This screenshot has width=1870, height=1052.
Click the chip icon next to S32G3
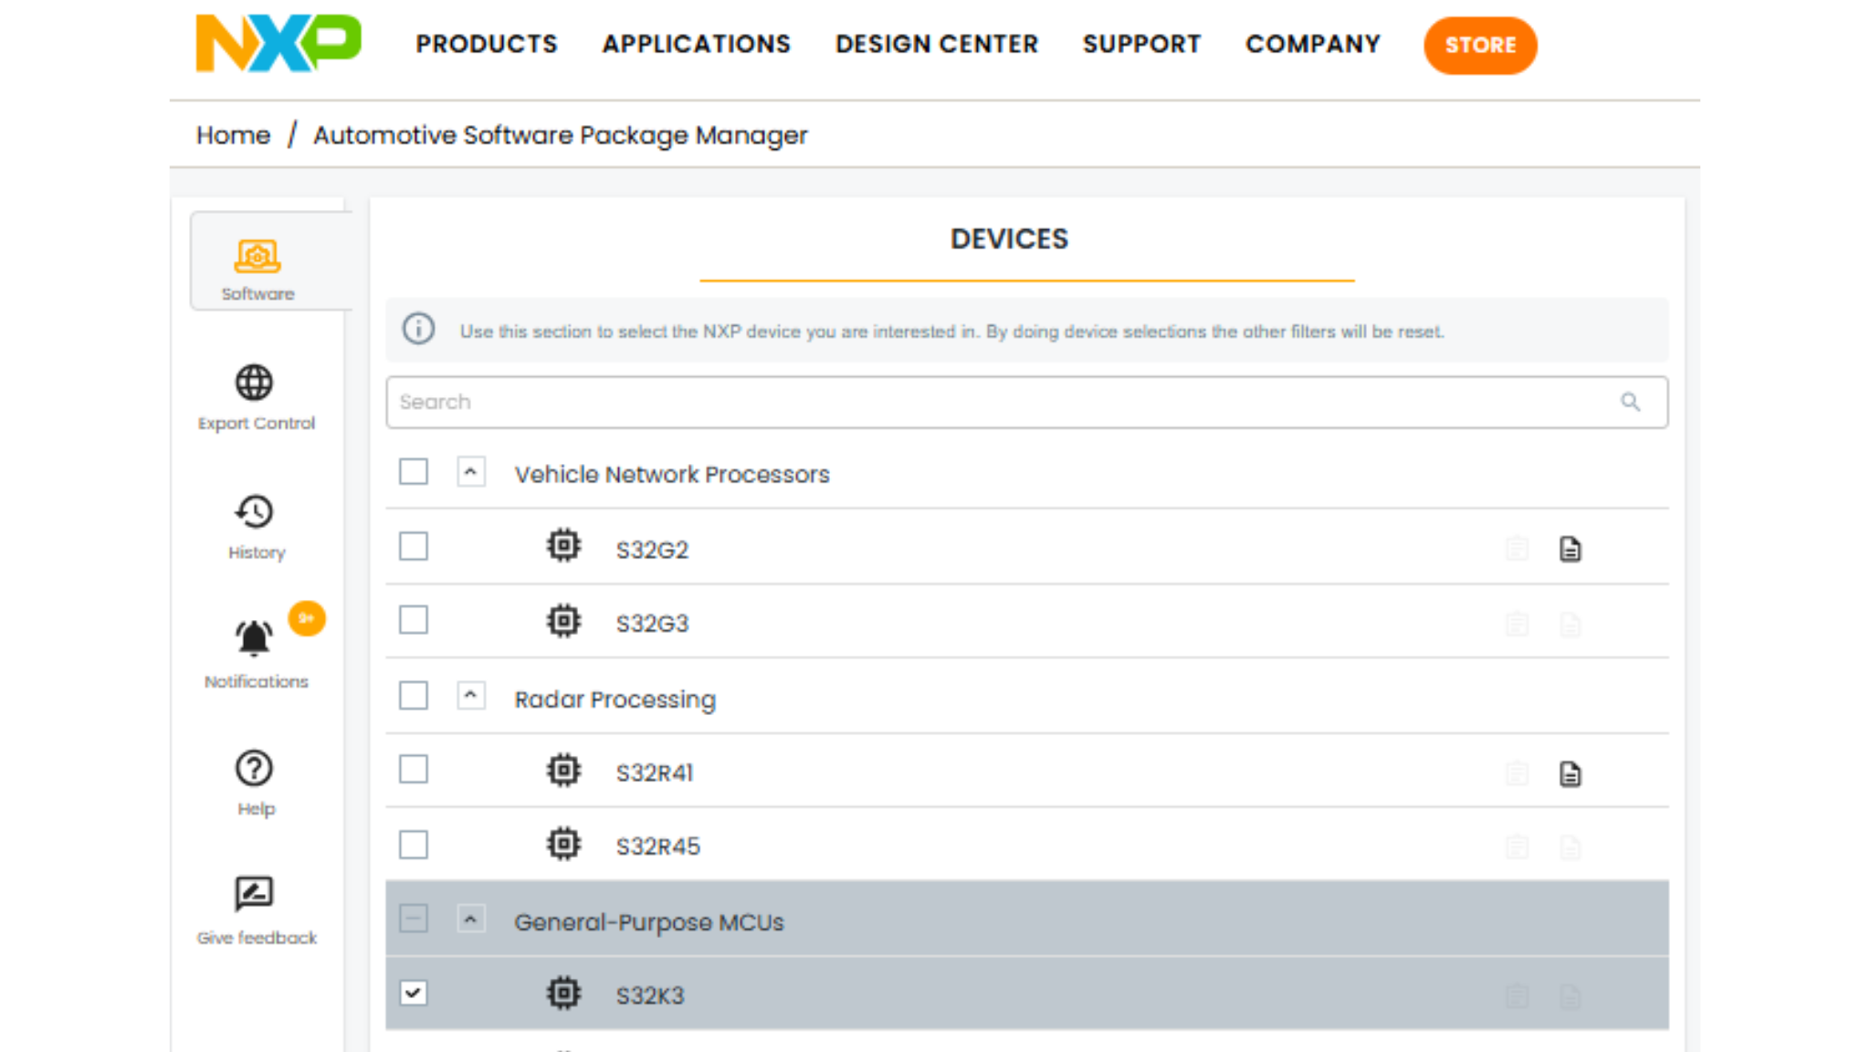563,621
